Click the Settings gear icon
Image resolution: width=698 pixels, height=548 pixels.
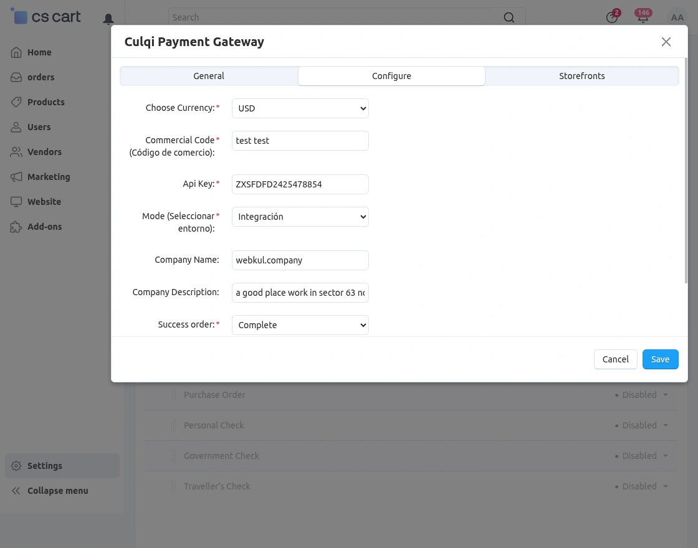tap(16, 466)
